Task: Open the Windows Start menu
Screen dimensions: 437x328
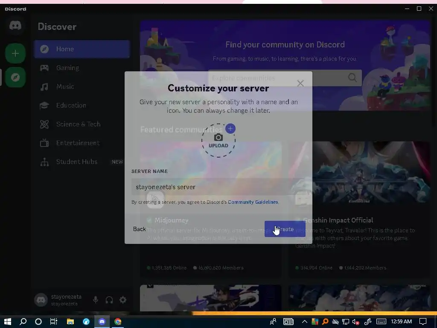Action: click(8, 322)
